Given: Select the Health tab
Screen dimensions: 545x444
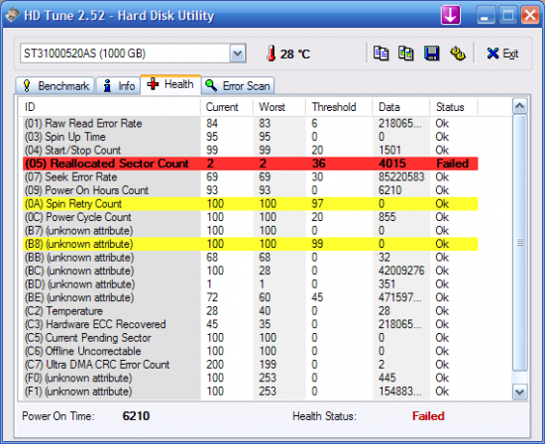Looking at the screenshot, I should (170, 84).
